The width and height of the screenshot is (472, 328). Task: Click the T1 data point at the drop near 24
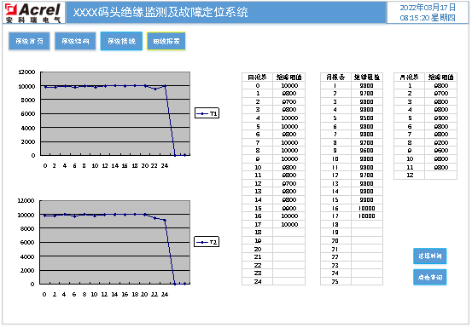point(165,86)
